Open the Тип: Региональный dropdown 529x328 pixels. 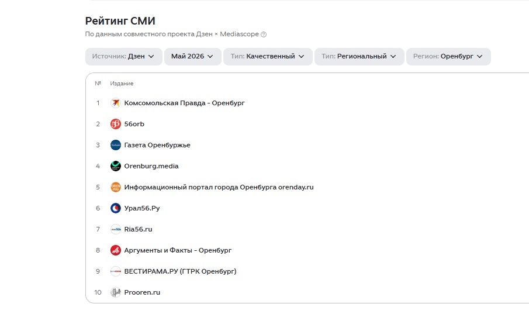359,56
